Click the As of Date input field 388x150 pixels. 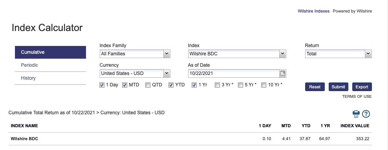234,73
